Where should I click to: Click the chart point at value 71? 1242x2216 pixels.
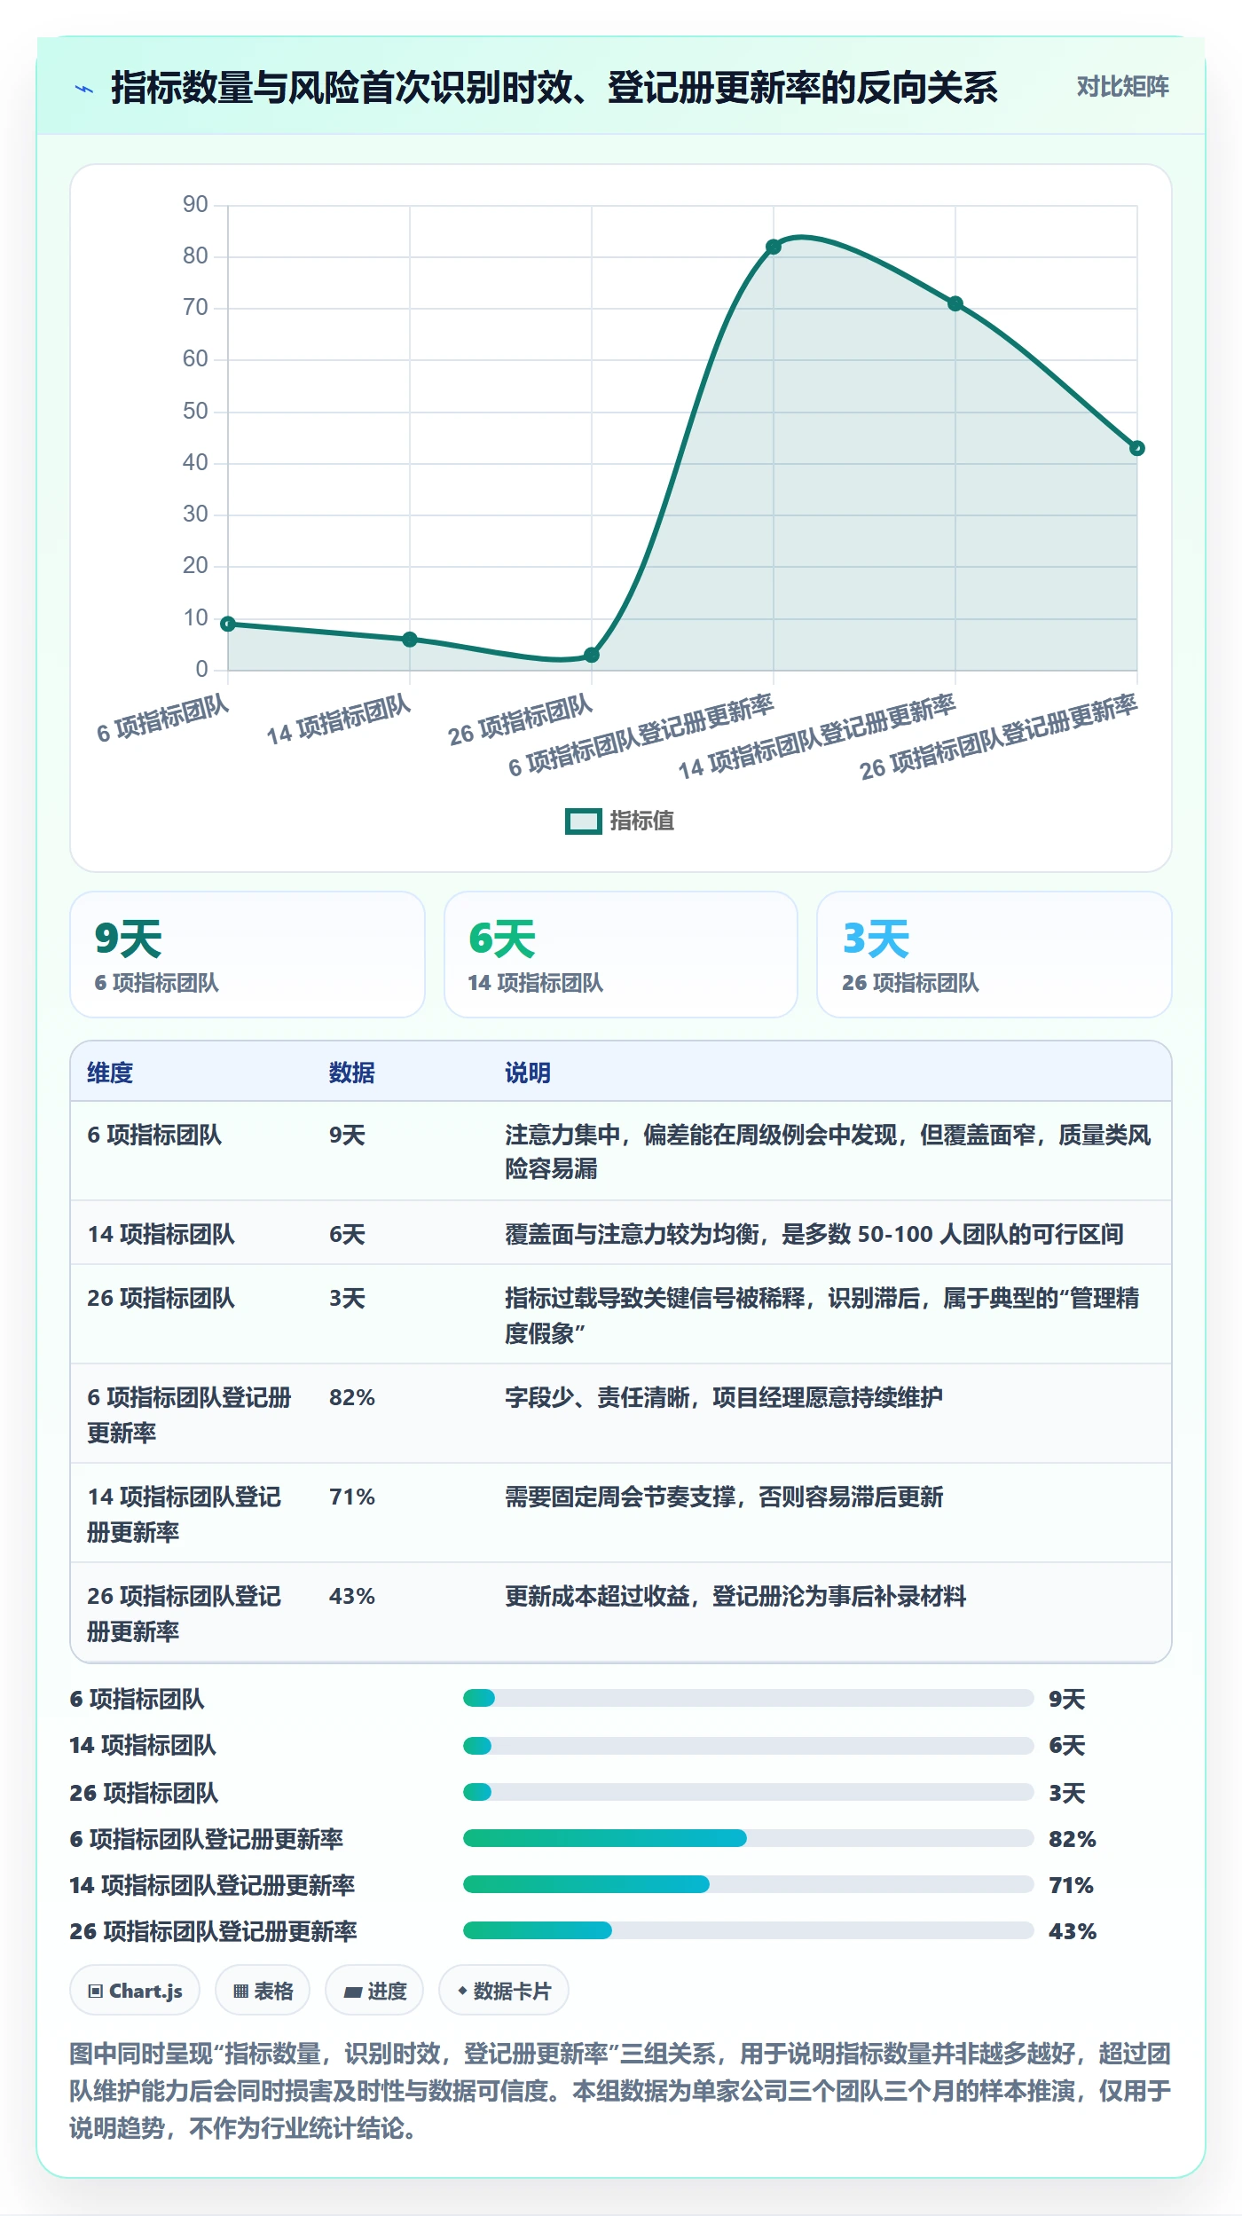point(955,303)
